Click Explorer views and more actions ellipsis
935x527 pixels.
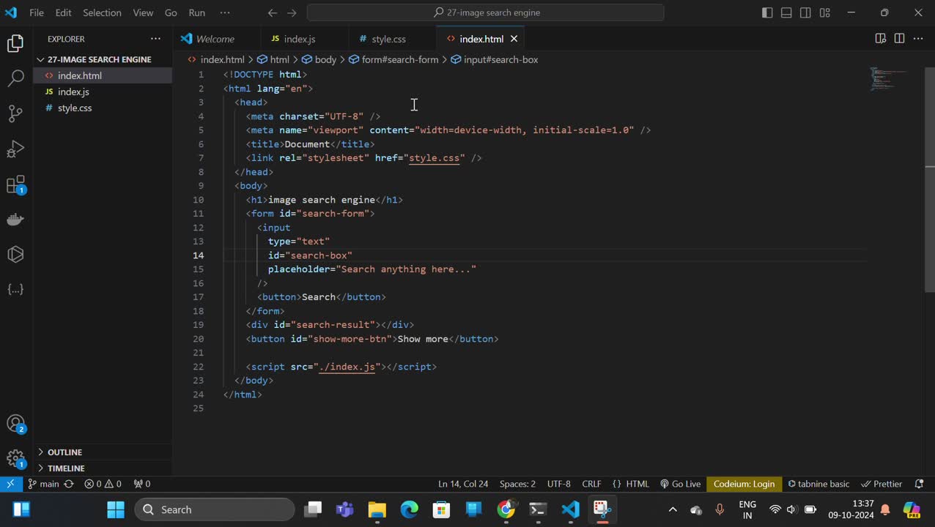[155, 39]
